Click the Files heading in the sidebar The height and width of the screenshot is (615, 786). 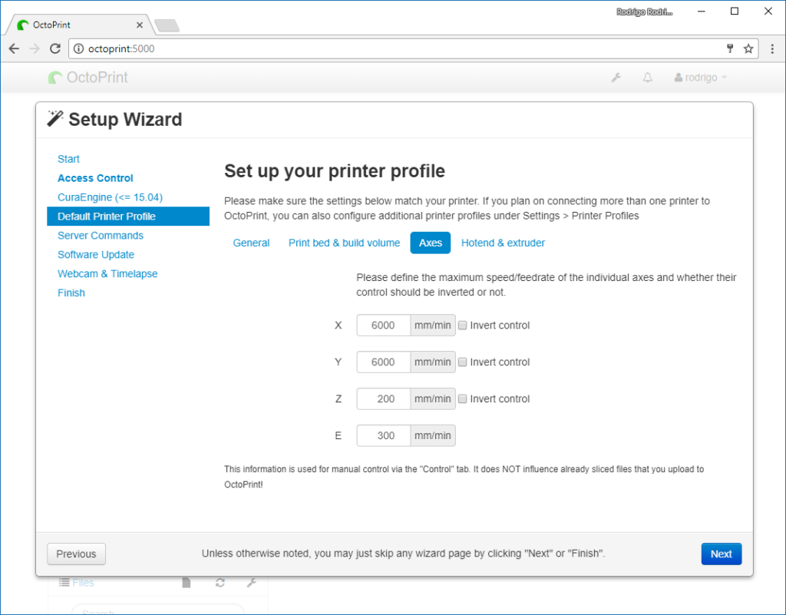click(83, 583)
